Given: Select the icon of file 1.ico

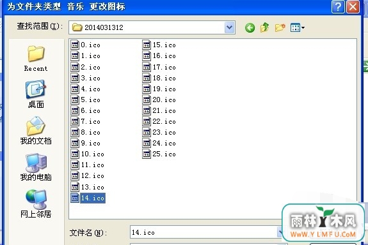Looking at the screenshot, I should [75, 56].
